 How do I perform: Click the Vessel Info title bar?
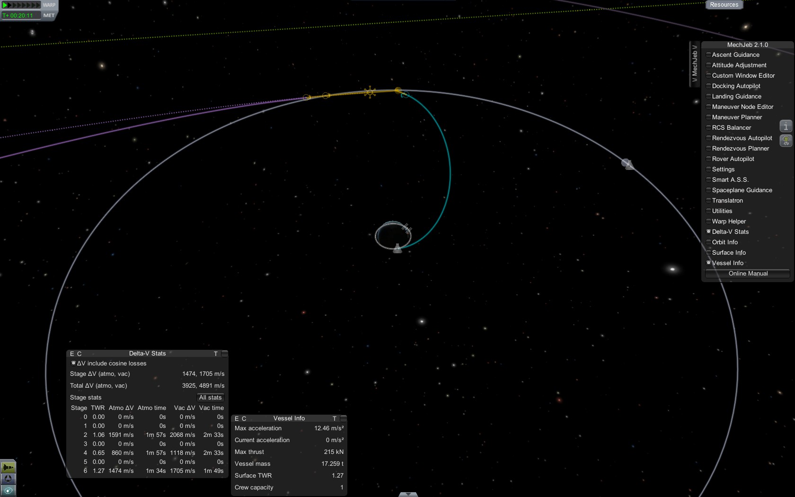(x=289, y=418)
